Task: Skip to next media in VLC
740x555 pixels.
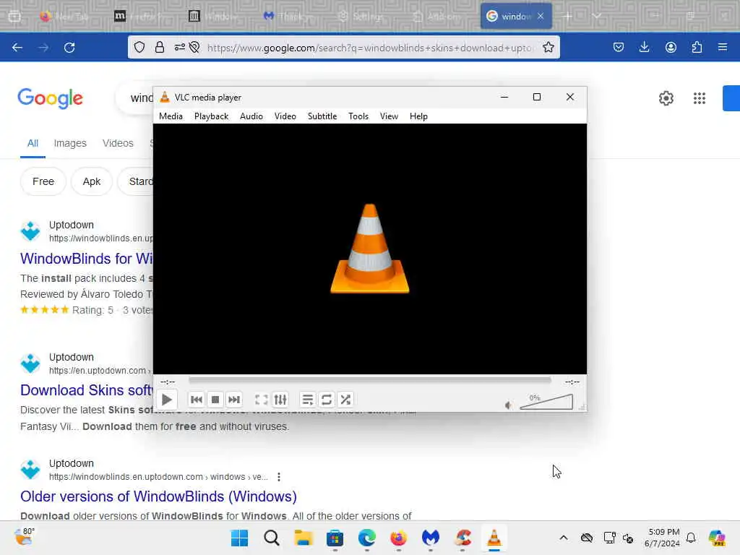Action: point(234,400)
